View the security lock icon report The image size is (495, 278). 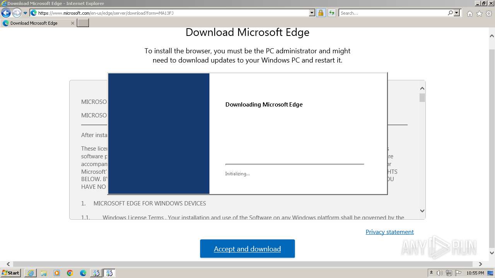321,13
